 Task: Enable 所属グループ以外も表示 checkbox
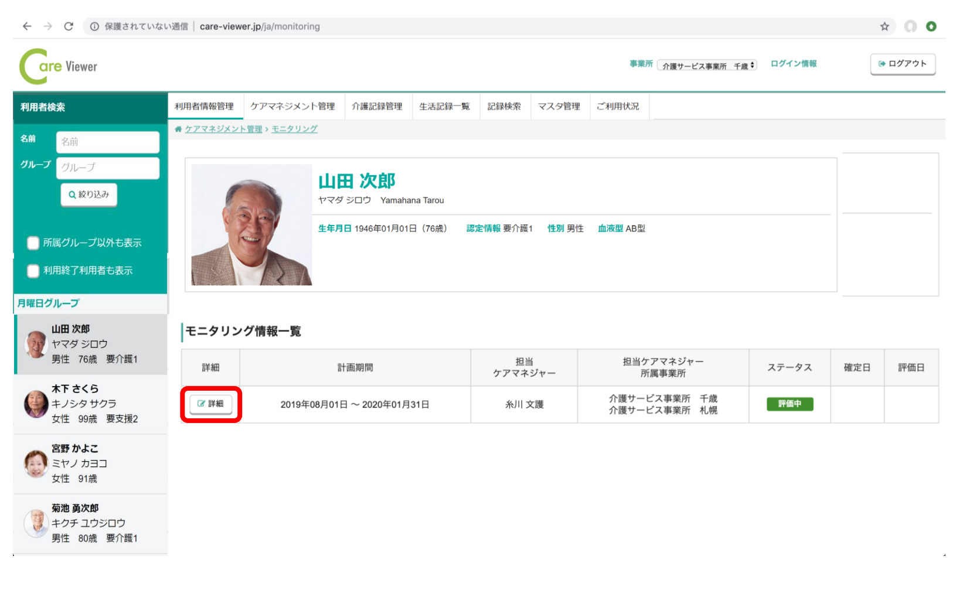(33, 243)
